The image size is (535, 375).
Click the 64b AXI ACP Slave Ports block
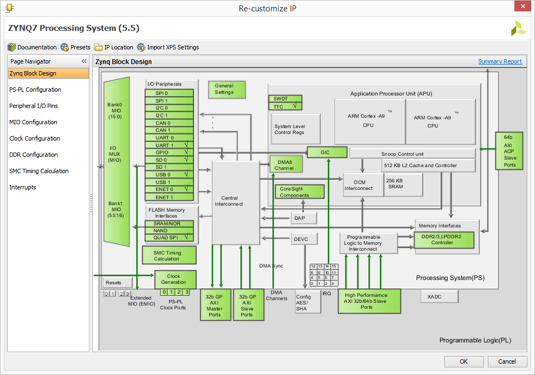pyautogui.click(x=509, y=151)
